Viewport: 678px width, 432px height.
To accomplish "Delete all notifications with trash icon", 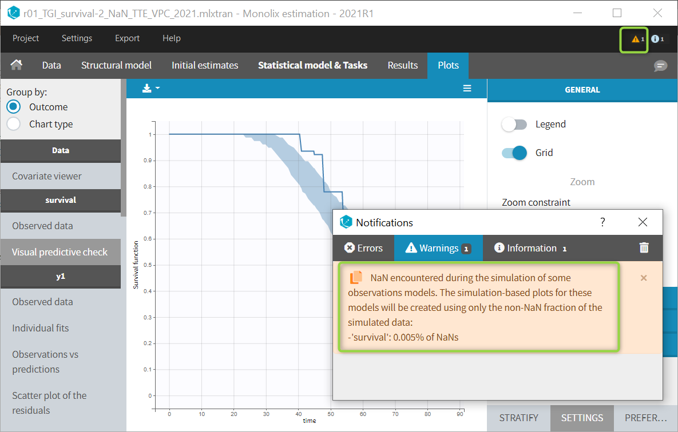I will click(x=644, y=247).
